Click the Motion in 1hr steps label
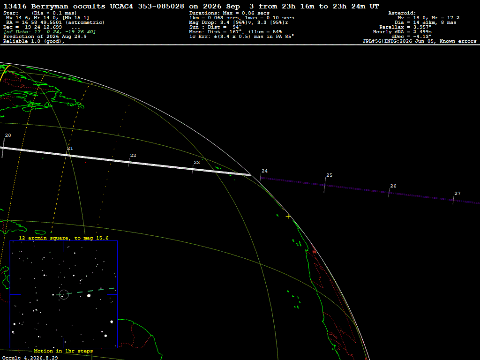This screenshot has width=480, height=360. point(63,351)
